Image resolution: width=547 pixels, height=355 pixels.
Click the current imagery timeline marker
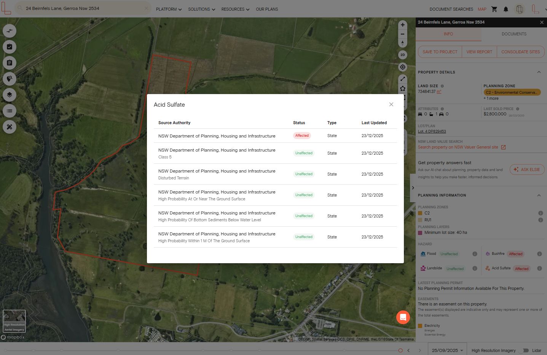pos(400,350)
